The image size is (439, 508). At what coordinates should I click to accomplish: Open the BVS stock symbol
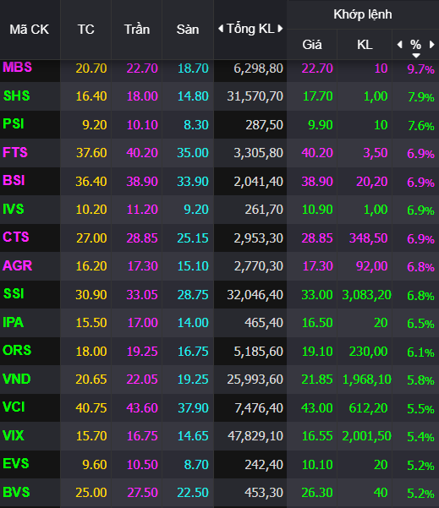pos(16,492)
